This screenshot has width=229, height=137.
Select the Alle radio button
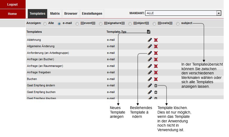[45, 24]
